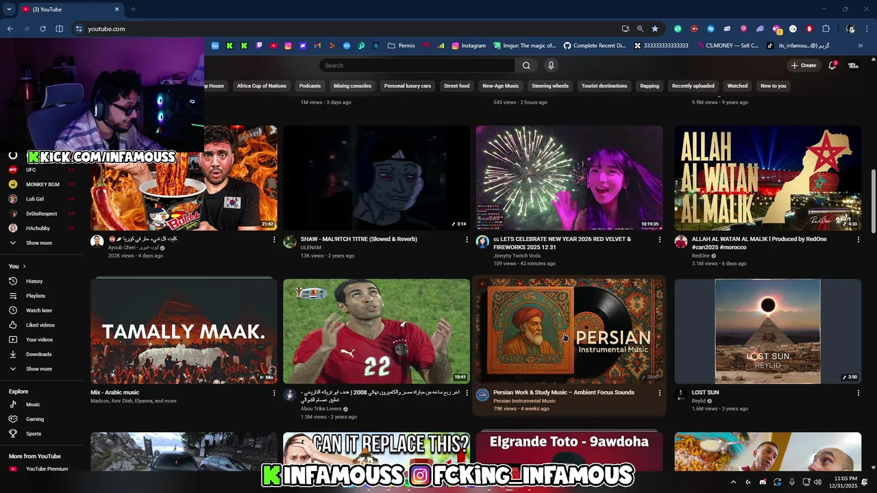Play the TAMALLY MAAK Arabic music mix thumbnail
The image size is (877, 493).
[184, 331]
